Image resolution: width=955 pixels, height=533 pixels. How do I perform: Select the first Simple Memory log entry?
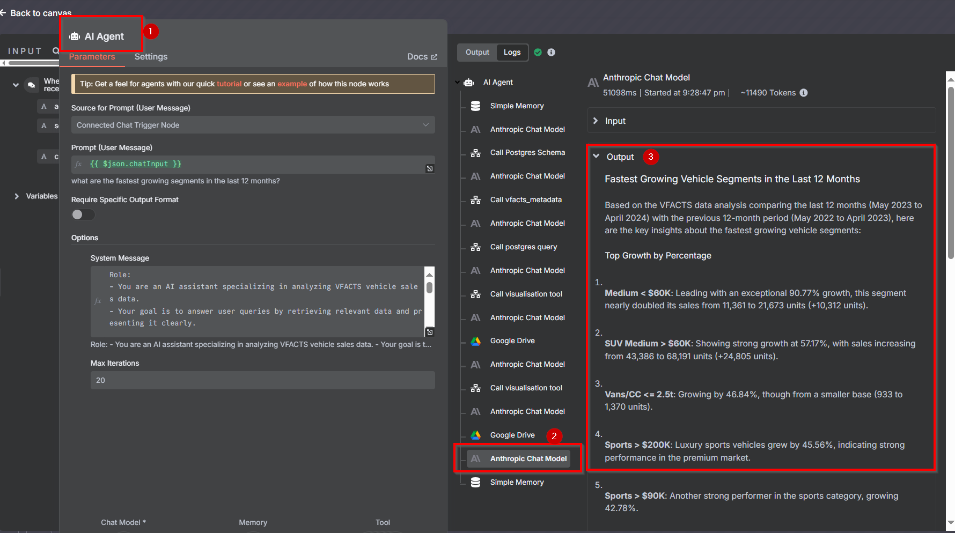517,106
